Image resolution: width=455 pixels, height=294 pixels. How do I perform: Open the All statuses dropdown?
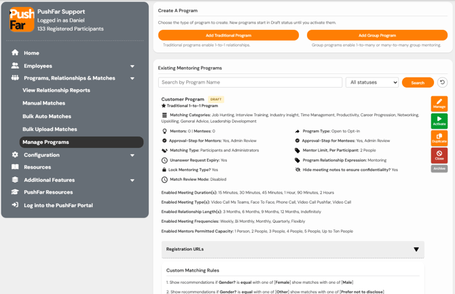pyautogui.click(x=372, y=82)
